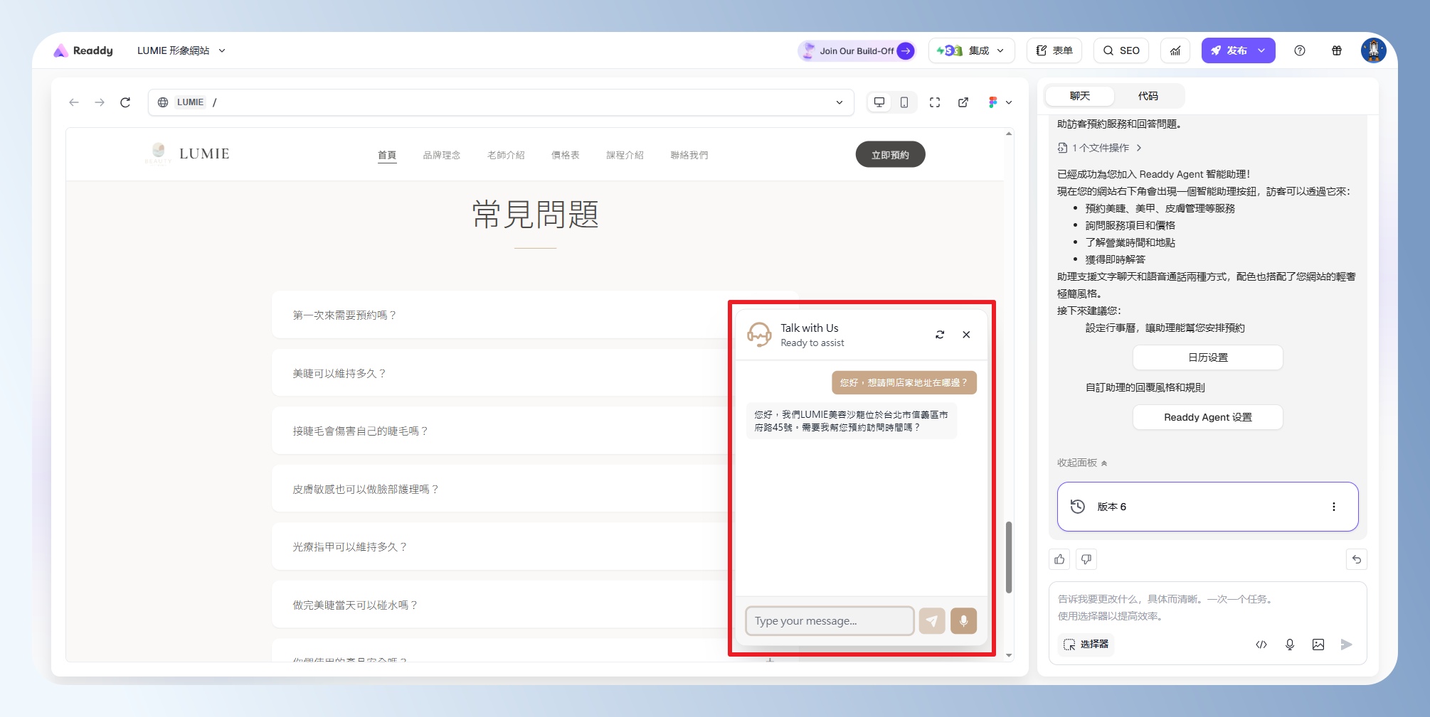Click the gift icon in header
The height and width of the screenshot is (717, 1430).
click(1337, 50)
